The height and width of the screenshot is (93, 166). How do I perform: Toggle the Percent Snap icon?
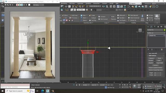[x=80, y=6]
